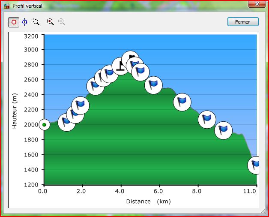This screenshot has height=217, width=269.
Task: Click the blue flag waypoint near 7.2 km
Action: pyautogui.click(x=182, y=102)
